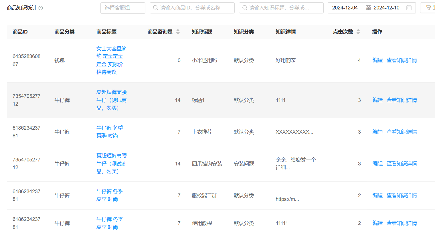Focus the knowledge title search box
The image size is (435, 235).
click(x=281, y=8)
